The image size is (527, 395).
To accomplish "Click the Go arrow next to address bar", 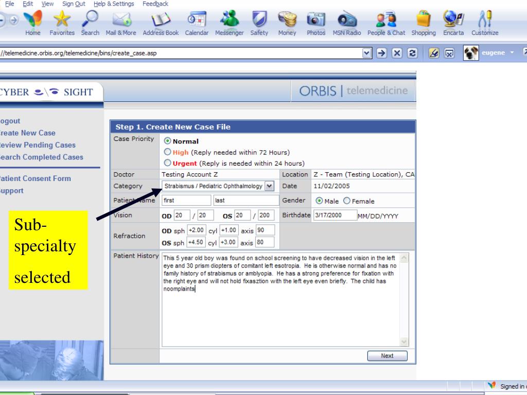I will [381, 53].
